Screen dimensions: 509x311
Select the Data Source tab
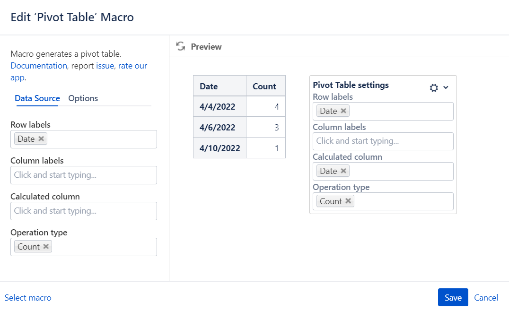click(x=37, y=98)
